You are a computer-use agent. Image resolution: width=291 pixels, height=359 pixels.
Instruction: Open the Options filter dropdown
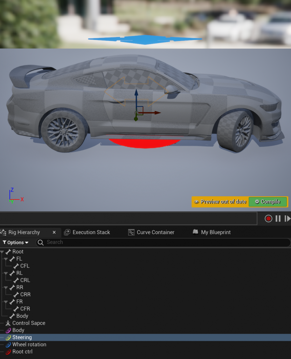coord(15,243)
